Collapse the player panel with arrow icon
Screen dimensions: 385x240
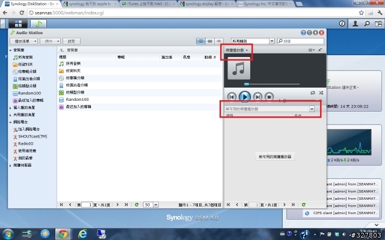click(321, 50)
